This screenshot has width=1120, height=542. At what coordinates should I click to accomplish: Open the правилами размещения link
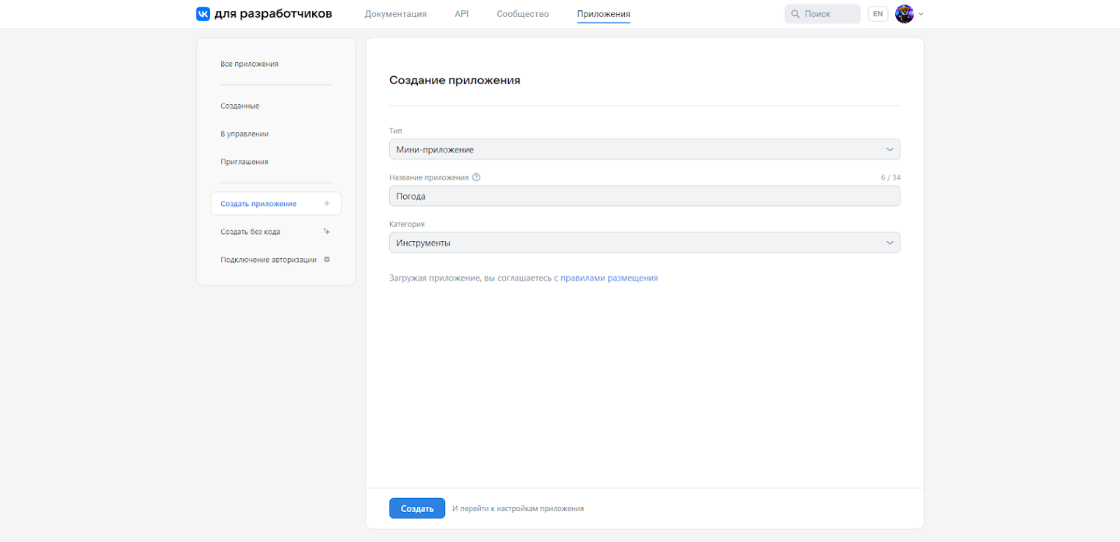[x=609, y=279]
